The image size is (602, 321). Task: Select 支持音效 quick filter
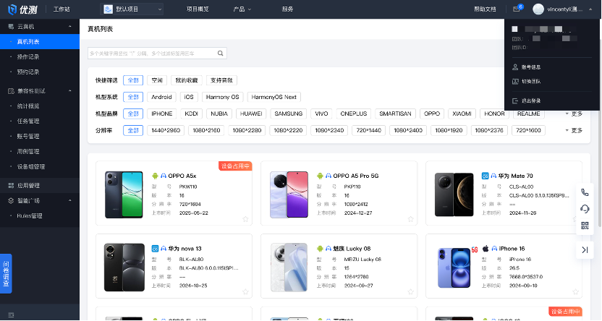click(x=221, y=80)
